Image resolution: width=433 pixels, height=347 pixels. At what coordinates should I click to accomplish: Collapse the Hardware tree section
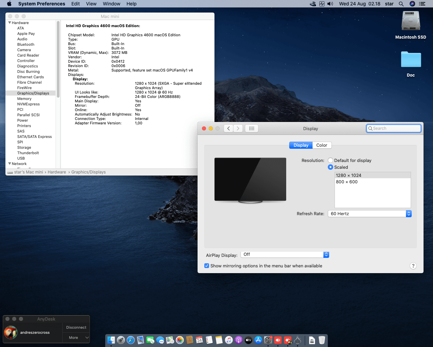coord(9,23)
